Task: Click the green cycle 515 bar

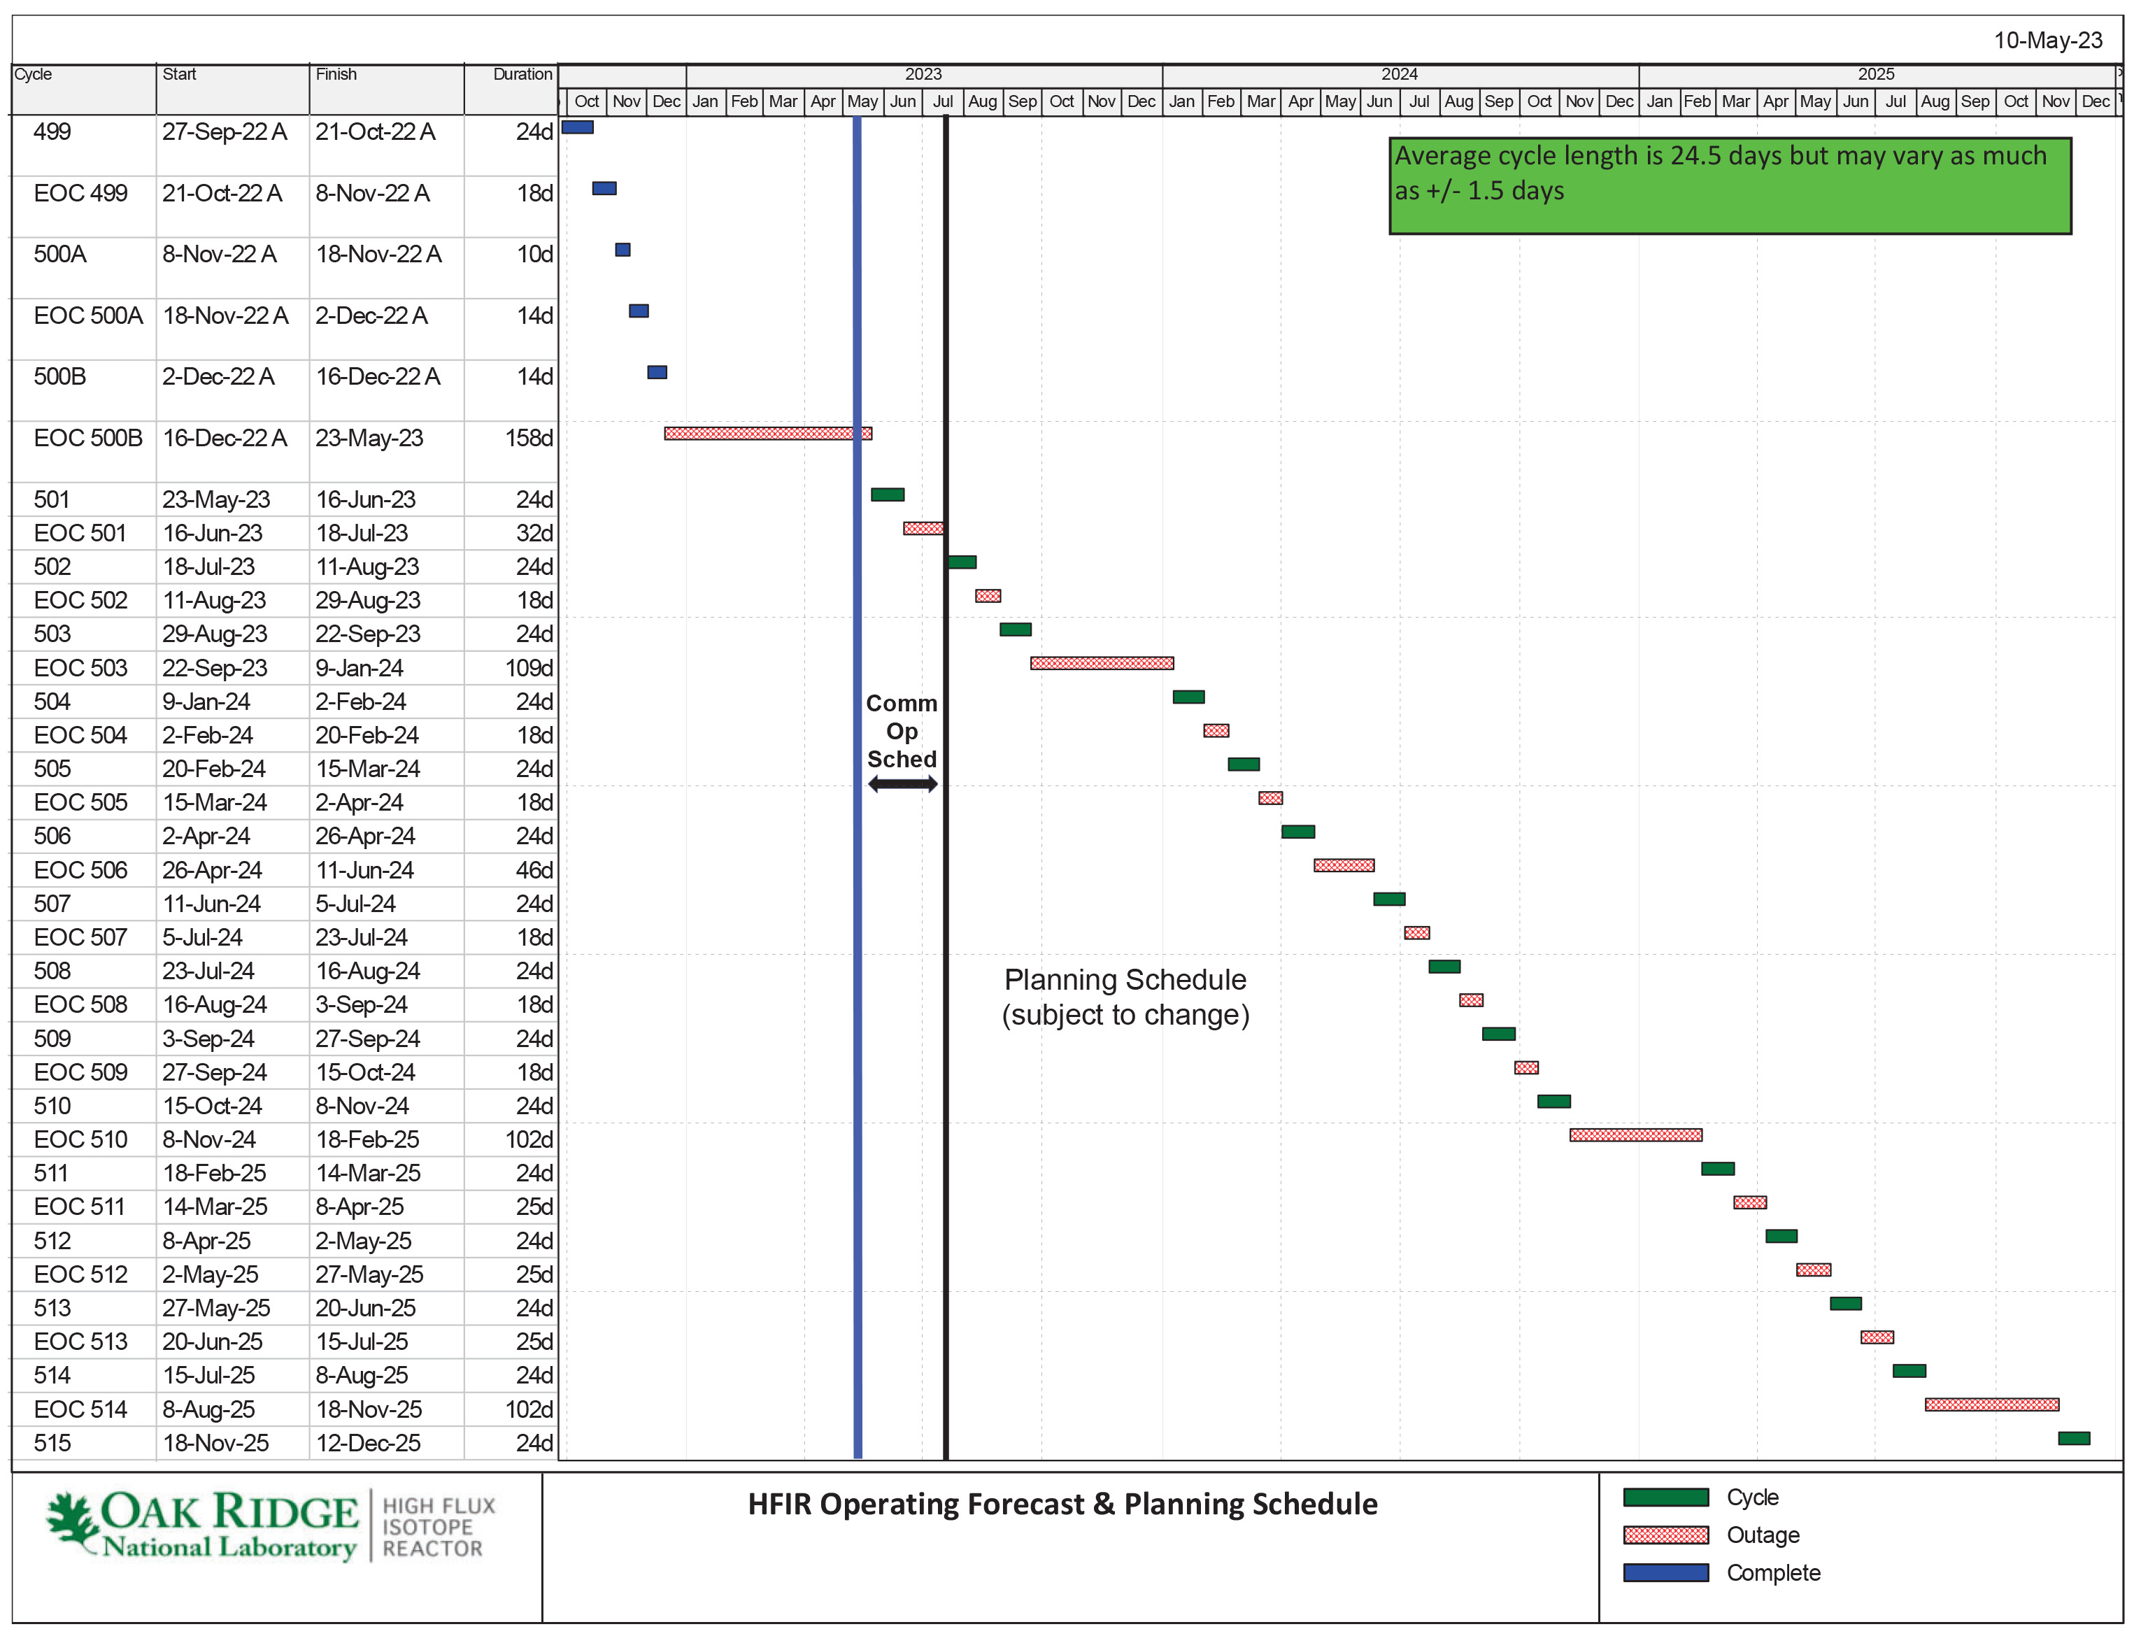Action: point(2074,1439)
